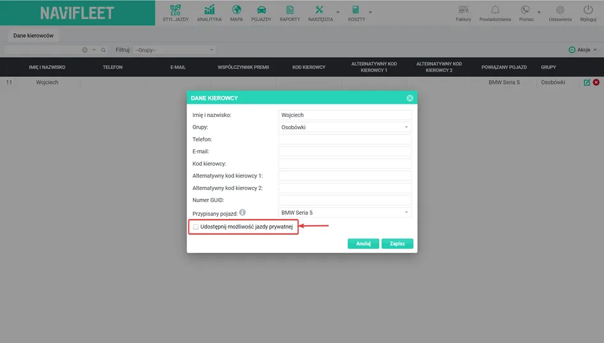Go to the Pojazdy vehicles section

261,13
